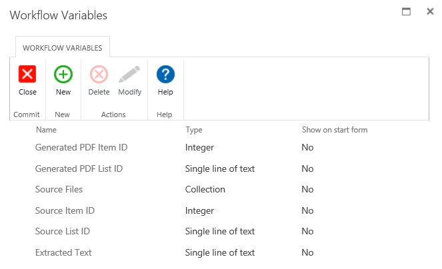Click the Show on start form header
This screenshot has height=269, width=442.
[x=335, y=130]
